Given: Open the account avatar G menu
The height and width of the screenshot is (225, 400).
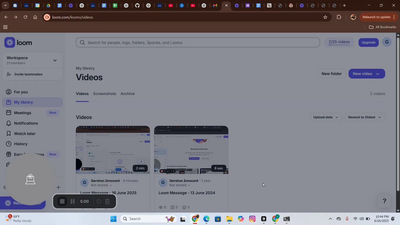Looking at the screenshot, I should coord(387,42).
